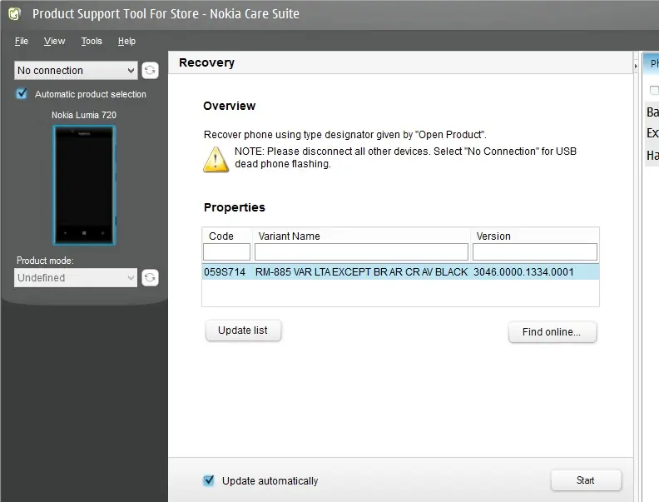Open the File menu

pyautogui.click(x=22, y=41)
